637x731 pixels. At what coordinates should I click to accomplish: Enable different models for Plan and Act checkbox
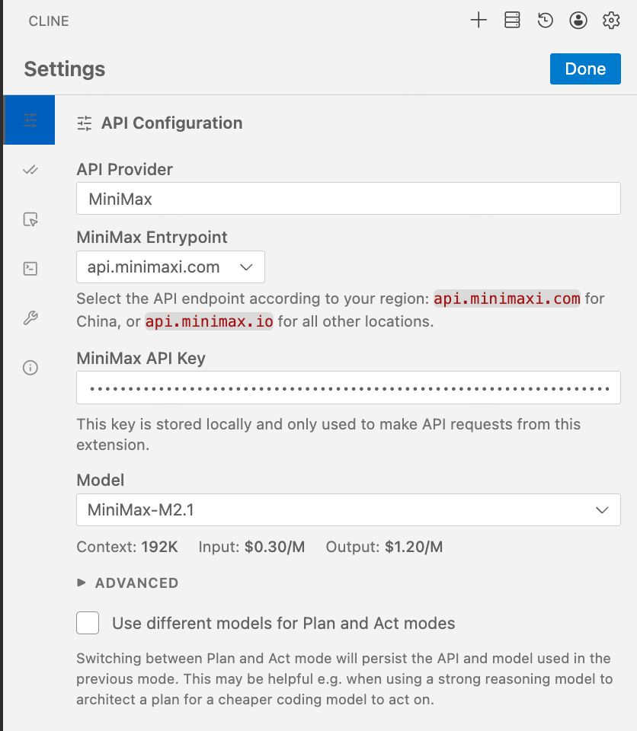(88, 624)
